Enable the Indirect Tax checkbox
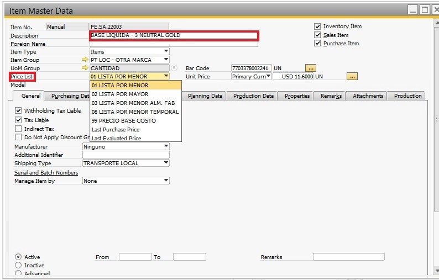This screenshot has height=280, width=439. [x=18, y=129]
